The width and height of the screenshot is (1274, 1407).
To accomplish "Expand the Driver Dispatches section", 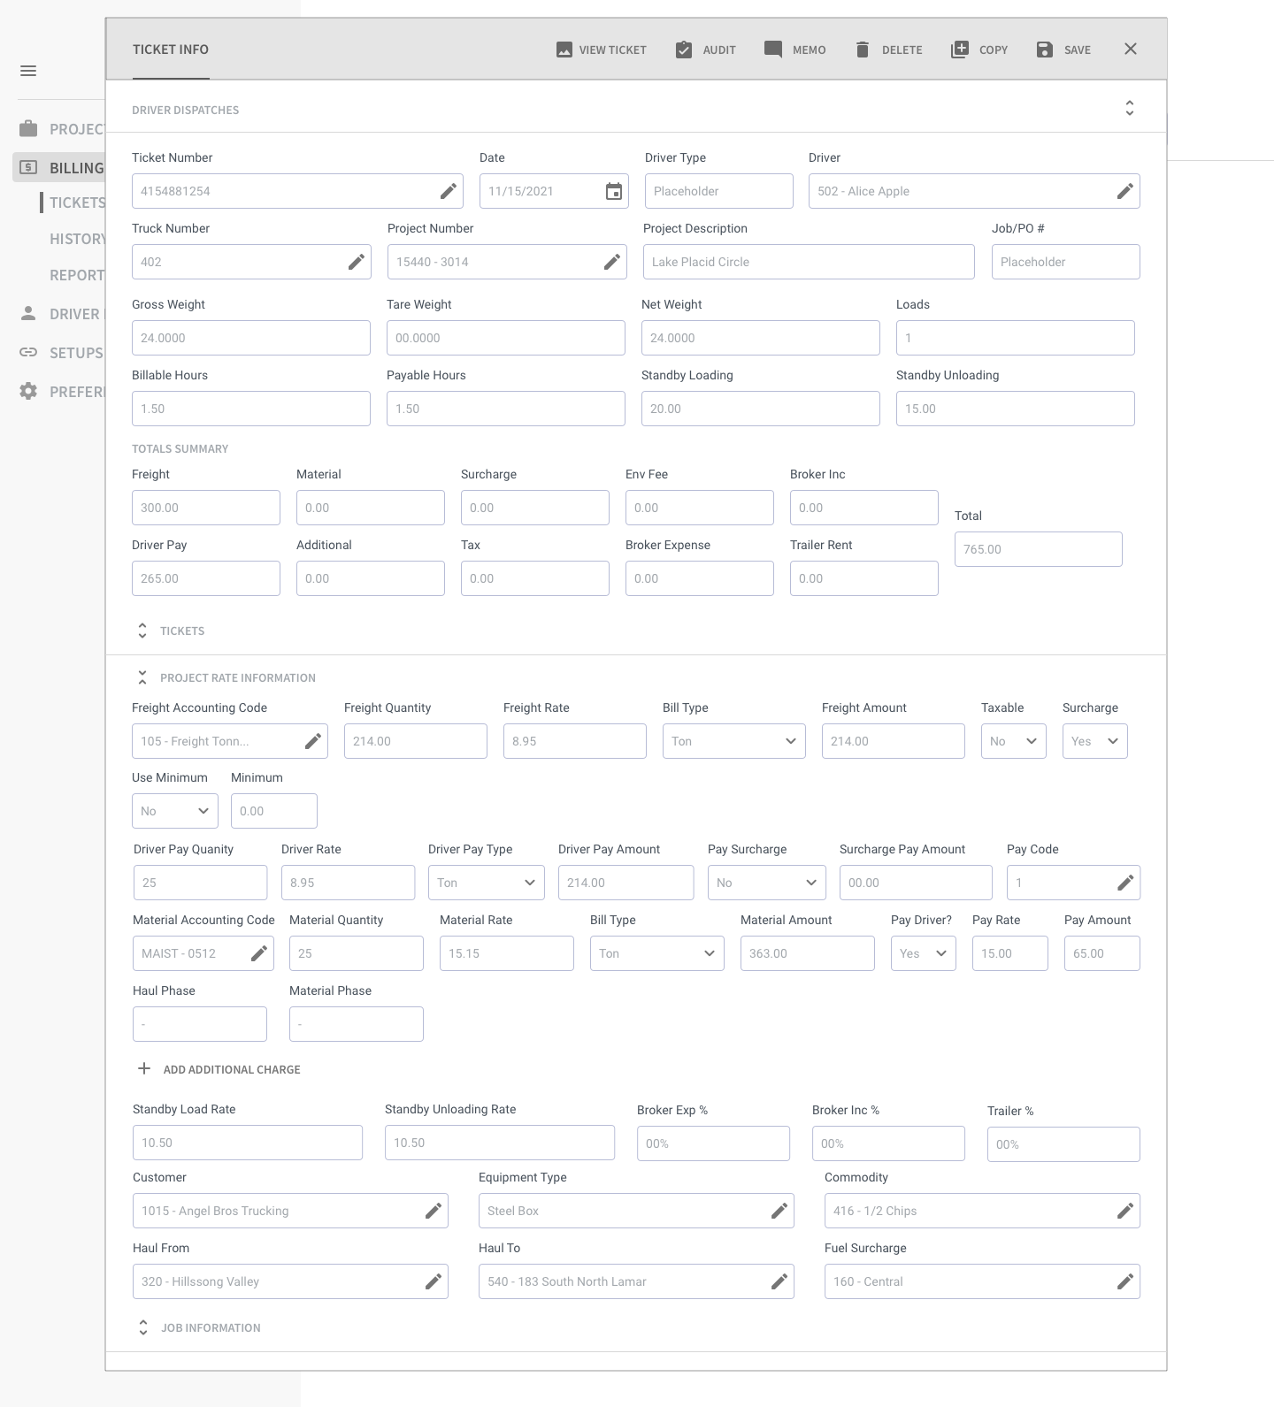I will (x=1130, y=108).
